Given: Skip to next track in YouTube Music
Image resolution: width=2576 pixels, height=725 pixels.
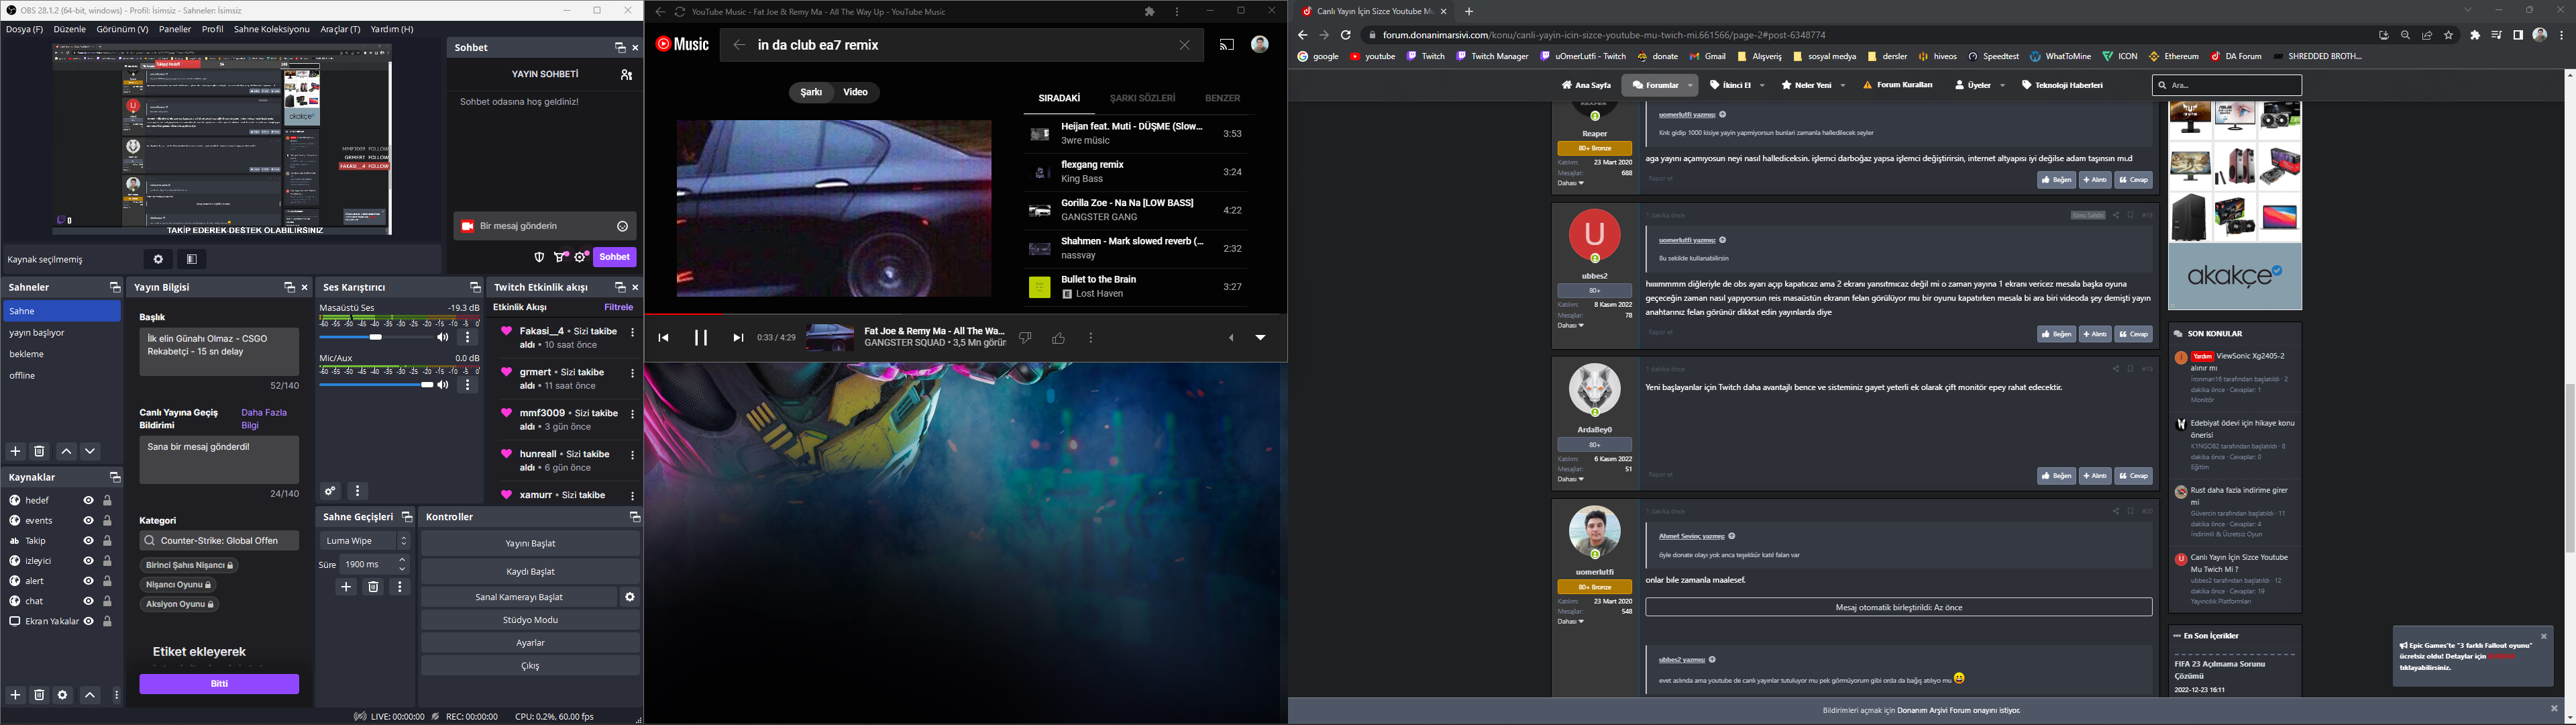Looking at the screenshot, I should 738,338.
